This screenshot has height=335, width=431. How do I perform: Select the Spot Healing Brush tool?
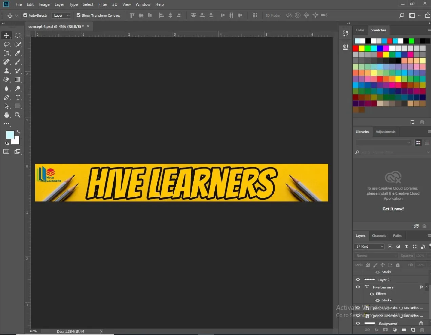tap(6, 62)
